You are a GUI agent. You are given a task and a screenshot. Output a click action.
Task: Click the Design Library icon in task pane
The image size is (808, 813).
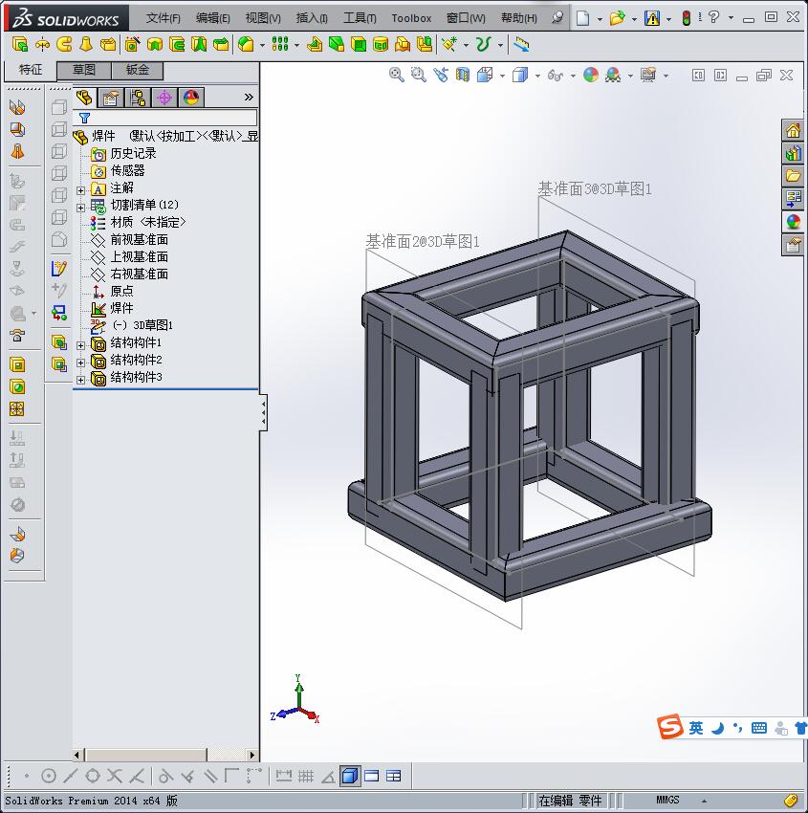[x=793, y=153]
